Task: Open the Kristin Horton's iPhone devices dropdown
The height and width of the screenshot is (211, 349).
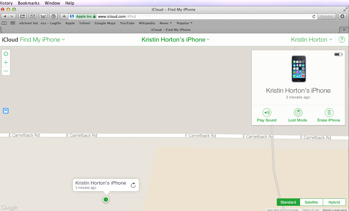Action: 176,40
